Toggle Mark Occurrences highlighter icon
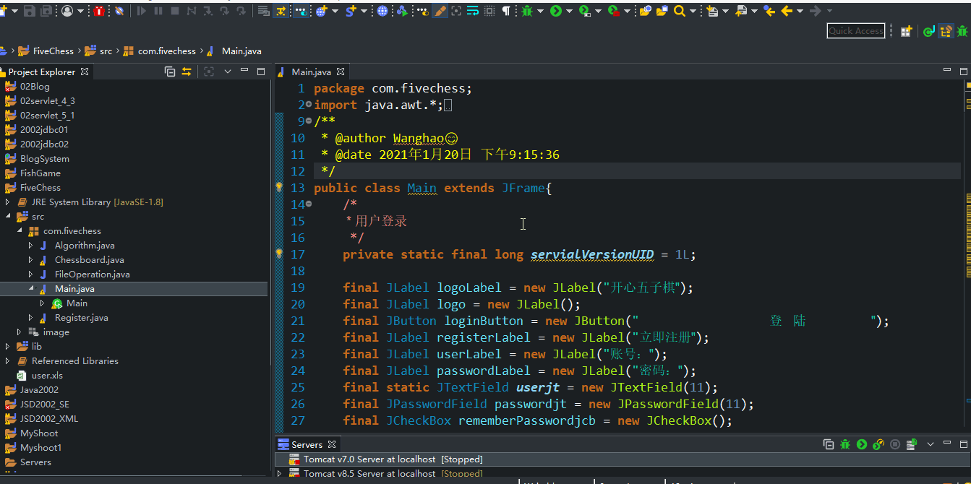This screenshot has width=971, height=484. (x=440, y=11)
